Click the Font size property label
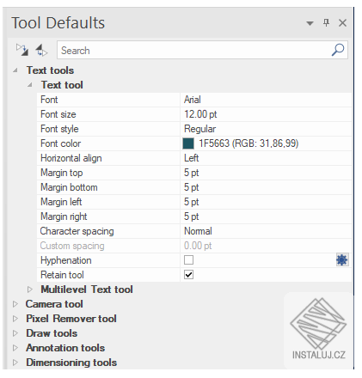 [x=58, y=114]
